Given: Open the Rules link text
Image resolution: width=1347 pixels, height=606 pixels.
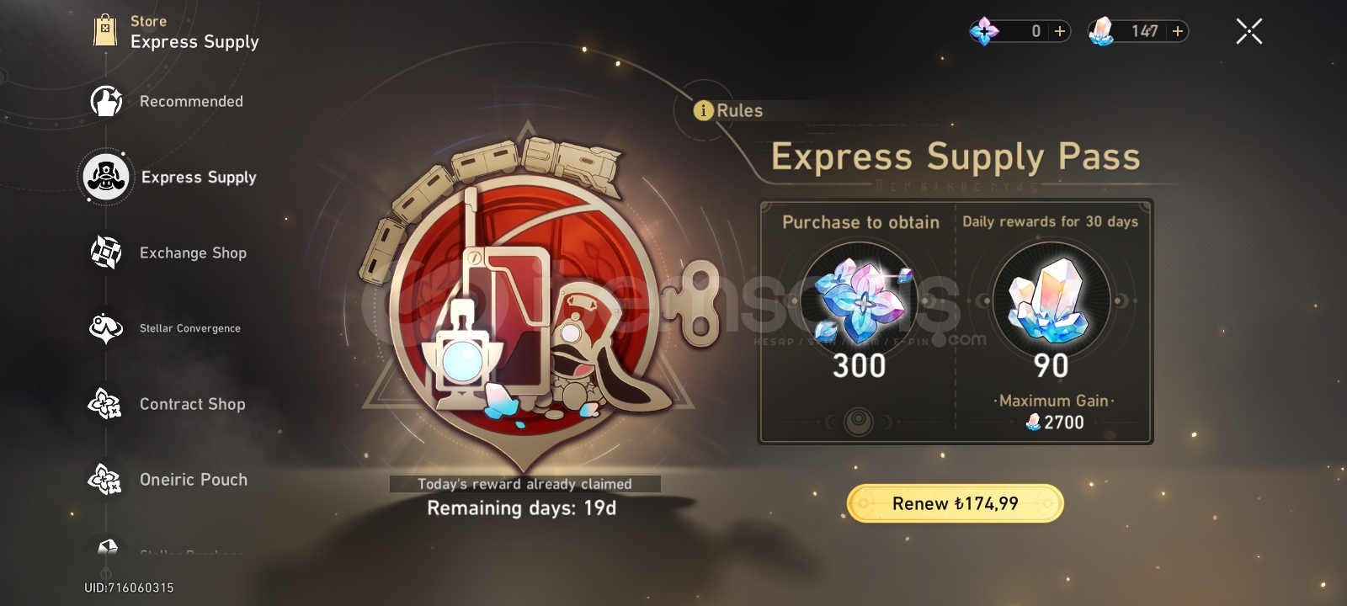Looking at the screenshot, I should tap(739, 110).
